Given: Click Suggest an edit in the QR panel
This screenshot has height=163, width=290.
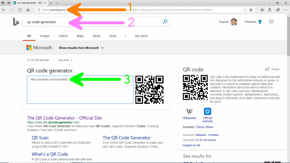Looking at the screenshot, I should (192, 145).
